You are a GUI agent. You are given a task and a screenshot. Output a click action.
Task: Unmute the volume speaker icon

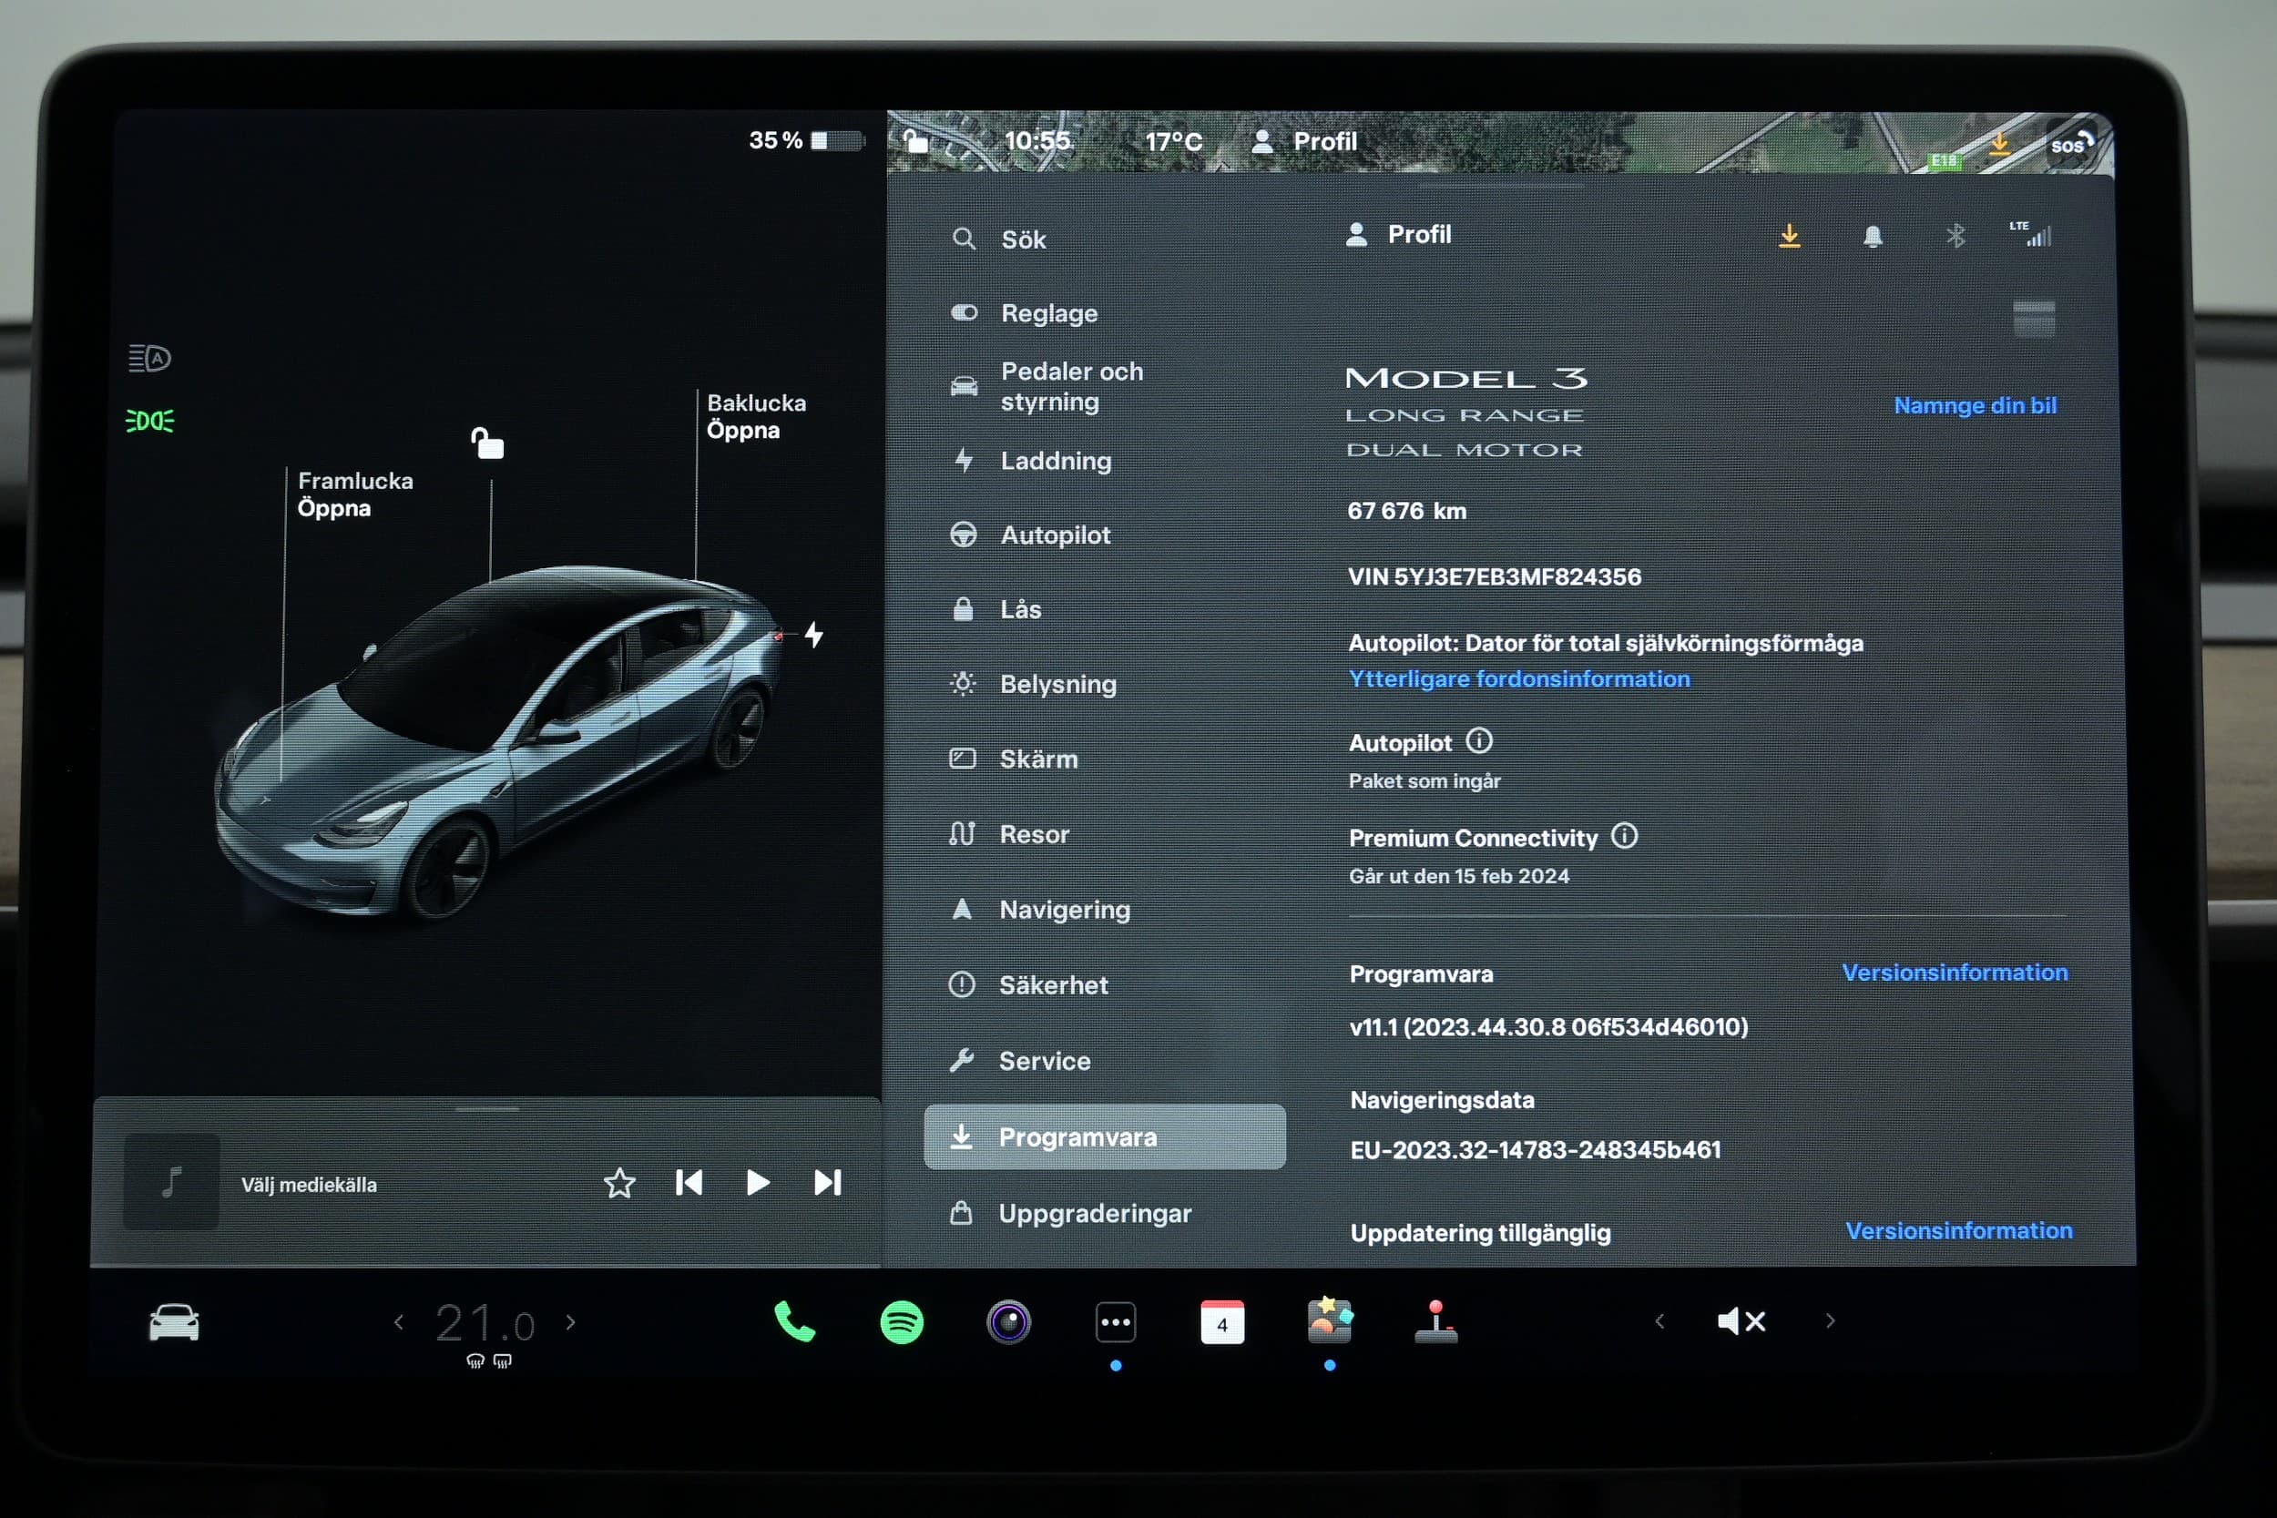(1741, 1321)
